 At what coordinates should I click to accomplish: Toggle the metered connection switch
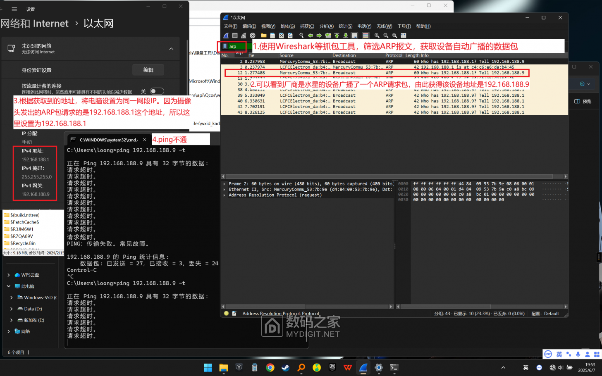point(157,91)
